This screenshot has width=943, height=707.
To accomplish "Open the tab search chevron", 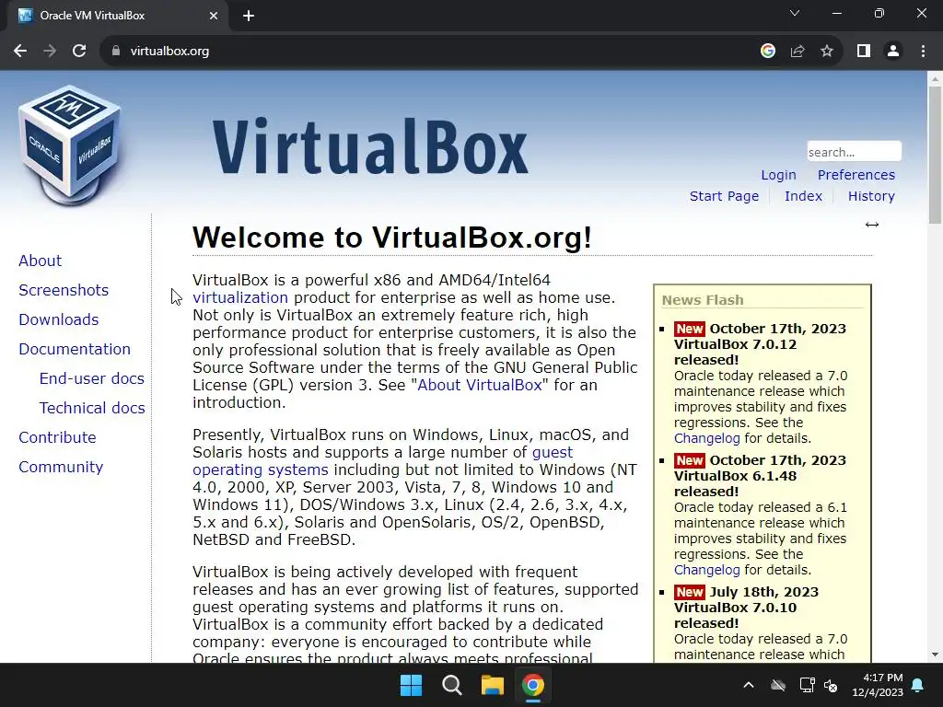I will pyautogui.click(x=795, y=13).
